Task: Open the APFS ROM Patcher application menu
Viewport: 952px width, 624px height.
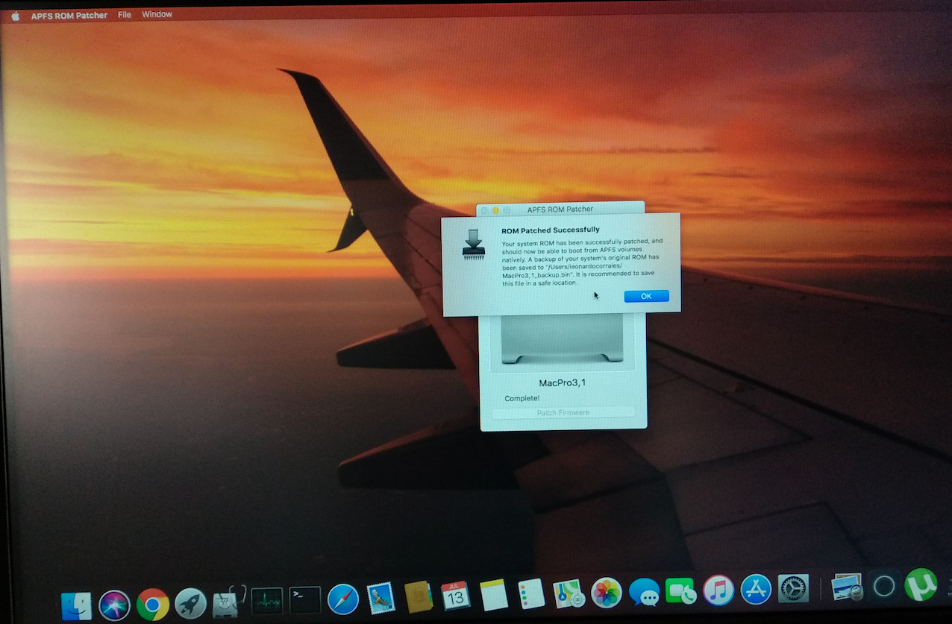Action: point(69,15)
